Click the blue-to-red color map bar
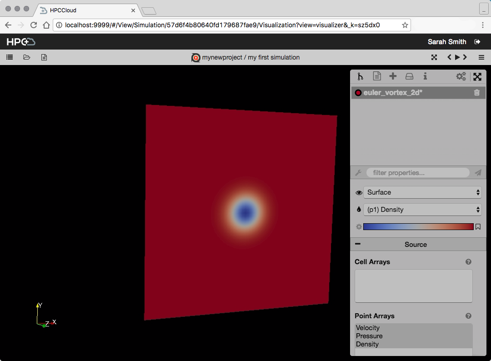 click(418, 227)
